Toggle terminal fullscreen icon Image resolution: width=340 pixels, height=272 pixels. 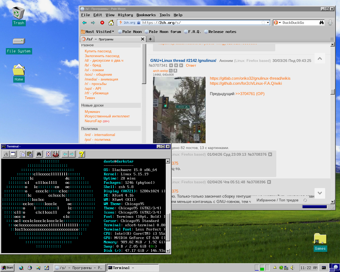click(x=48, y=154)
